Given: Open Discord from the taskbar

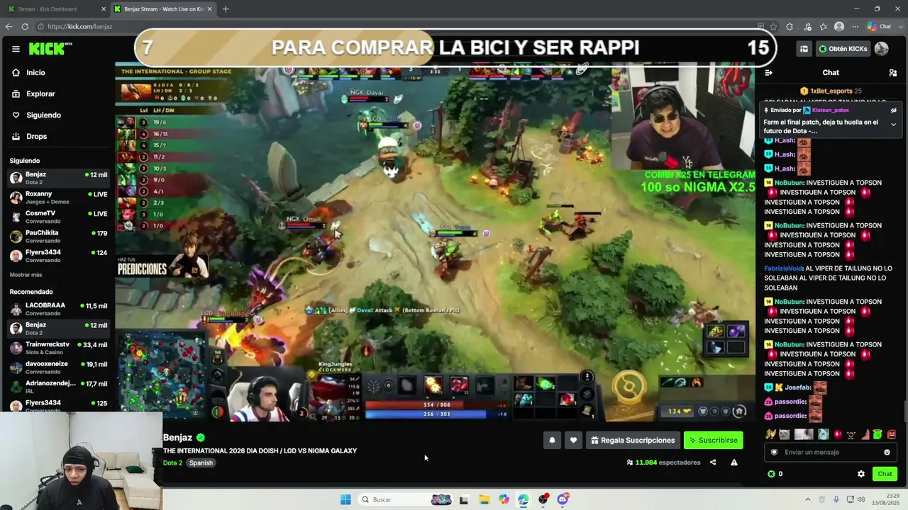Looking at the screenshot, I should pyautogui.click(x=563, y=499).
